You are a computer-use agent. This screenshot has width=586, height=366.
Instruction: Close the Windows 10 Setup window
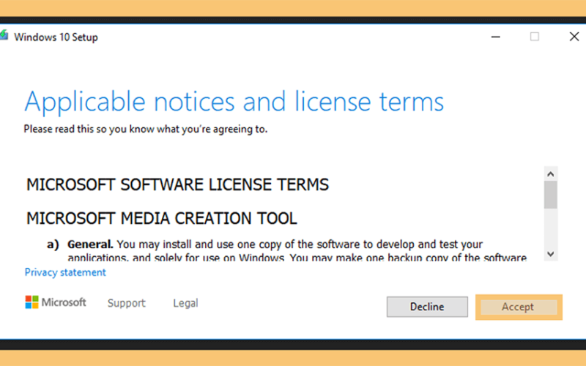coord(574,37)
